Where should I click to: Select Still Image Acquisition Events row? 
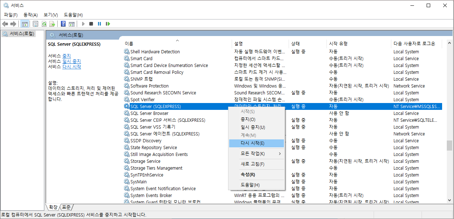click(x=282, y=154)
